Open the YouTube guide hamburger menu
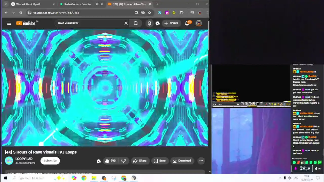This screenshot has width=324, height=182. (x=9, y=23)
